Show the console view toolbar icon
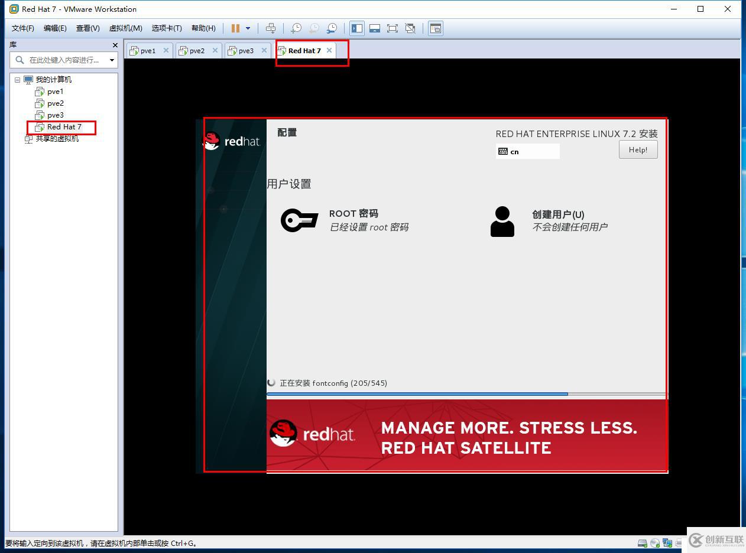The height and width of the screenshot is (553, 746). 436,28
